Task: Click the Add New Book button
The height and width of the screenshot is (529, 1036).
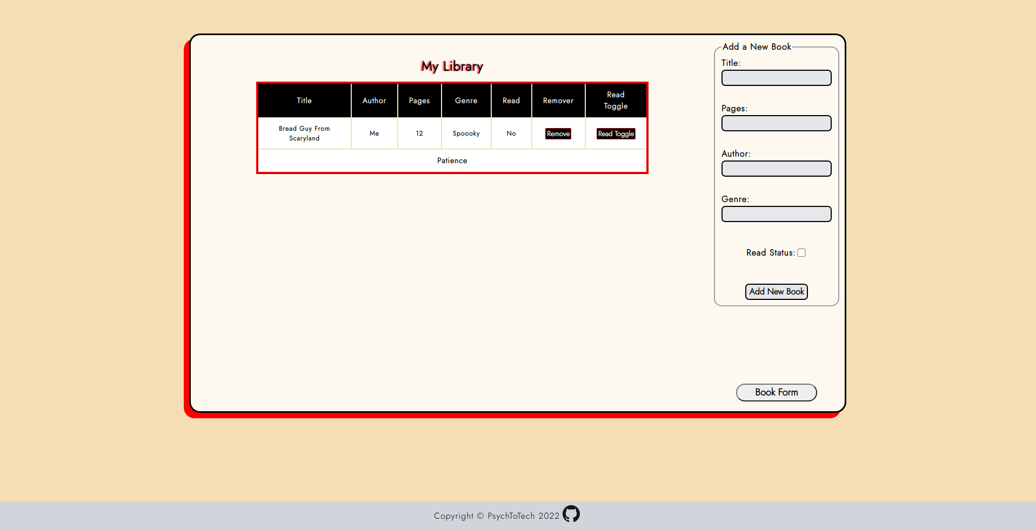Action: (x=776, y=291)
